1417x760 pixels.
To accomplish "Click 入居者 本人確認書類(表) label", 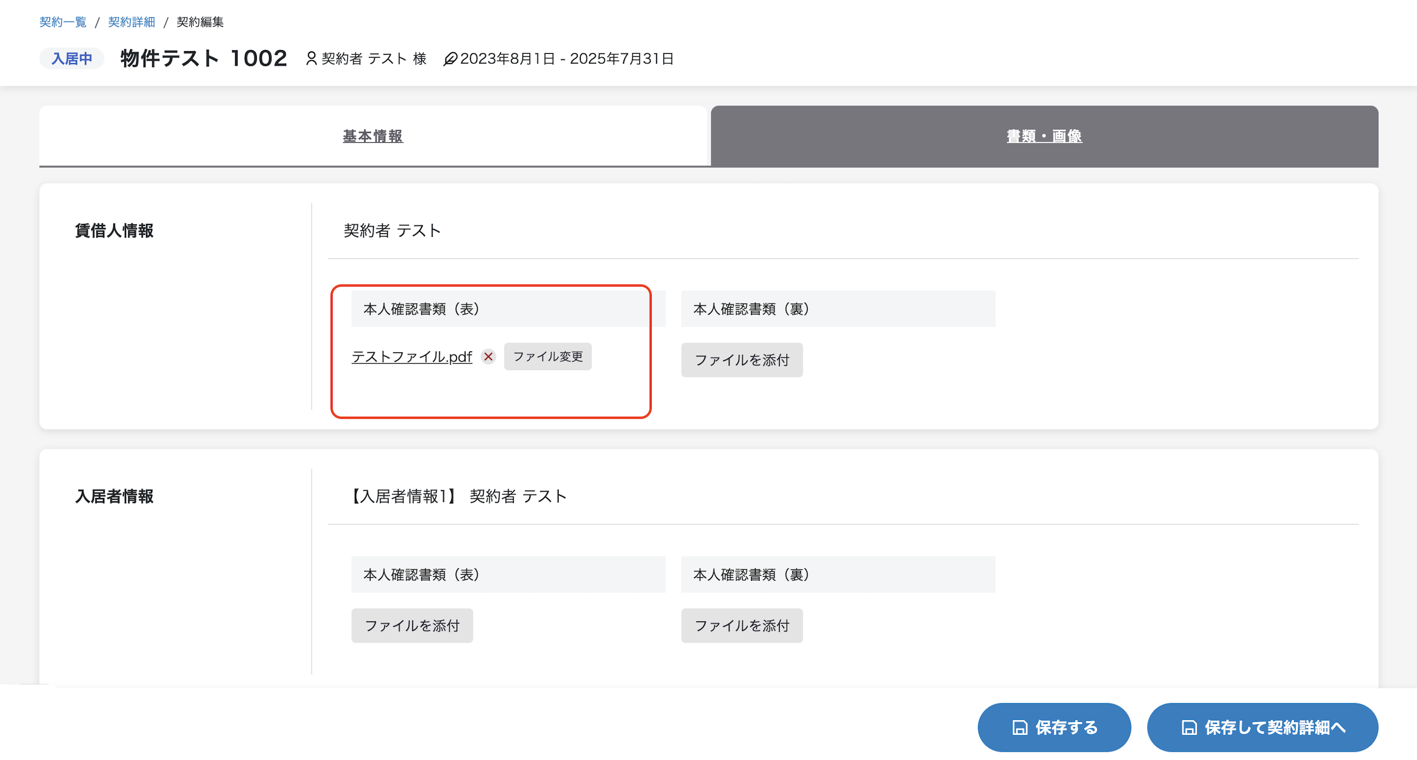I will (508, 574).
